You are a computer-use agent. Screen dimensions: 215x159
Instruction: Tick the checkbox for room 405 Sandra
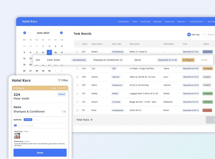pos(77,77)
